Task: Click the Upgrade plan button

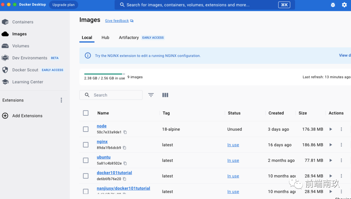Action: coord(64,5)
